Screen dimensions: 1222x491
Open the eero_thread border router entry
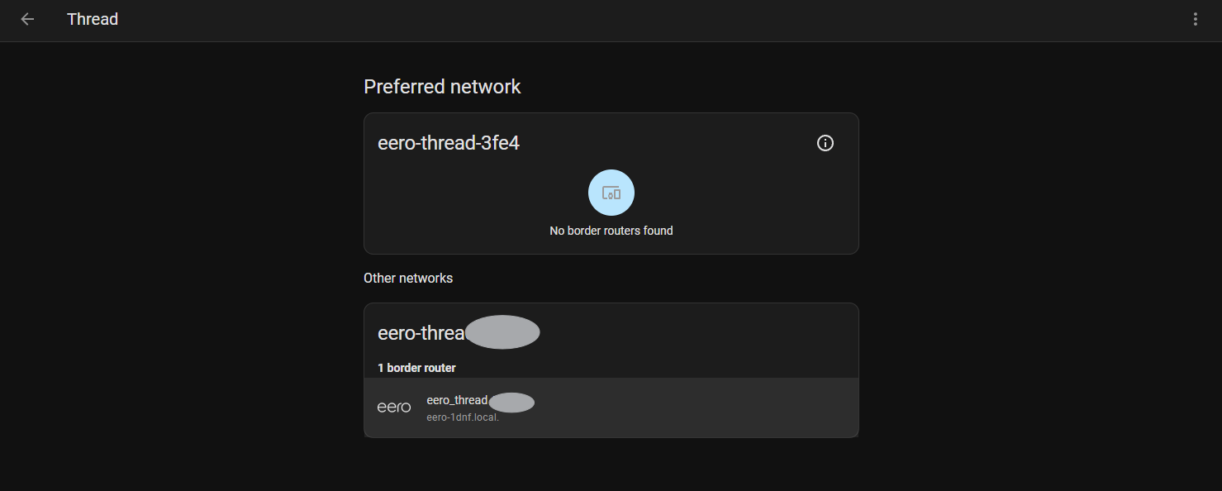(x=611, y=408)
